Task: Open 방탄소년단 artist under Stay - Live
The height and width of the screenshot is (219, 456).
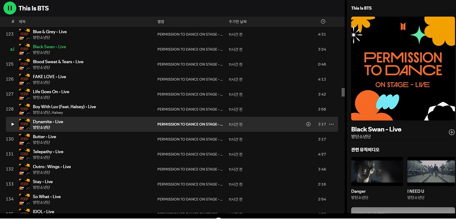Action: (41, 187)
